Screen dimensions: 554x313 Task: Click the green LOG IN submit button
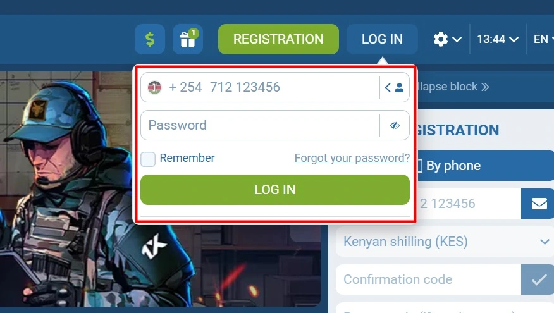[275, 190]
